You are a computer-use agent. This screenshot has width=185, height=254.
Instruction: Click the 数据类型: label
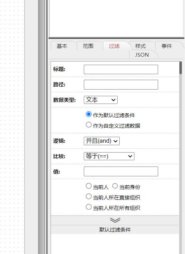[x=65, y=100]
